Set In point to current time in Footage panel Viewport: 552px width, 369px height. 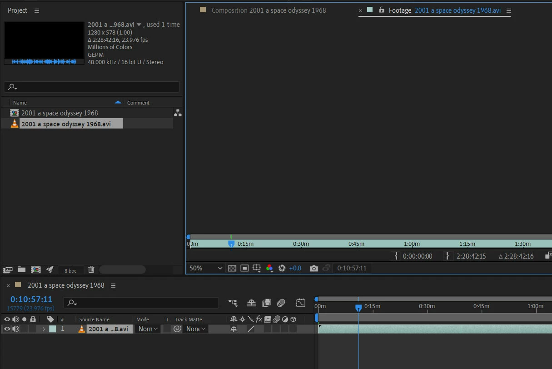coord(396,256)
